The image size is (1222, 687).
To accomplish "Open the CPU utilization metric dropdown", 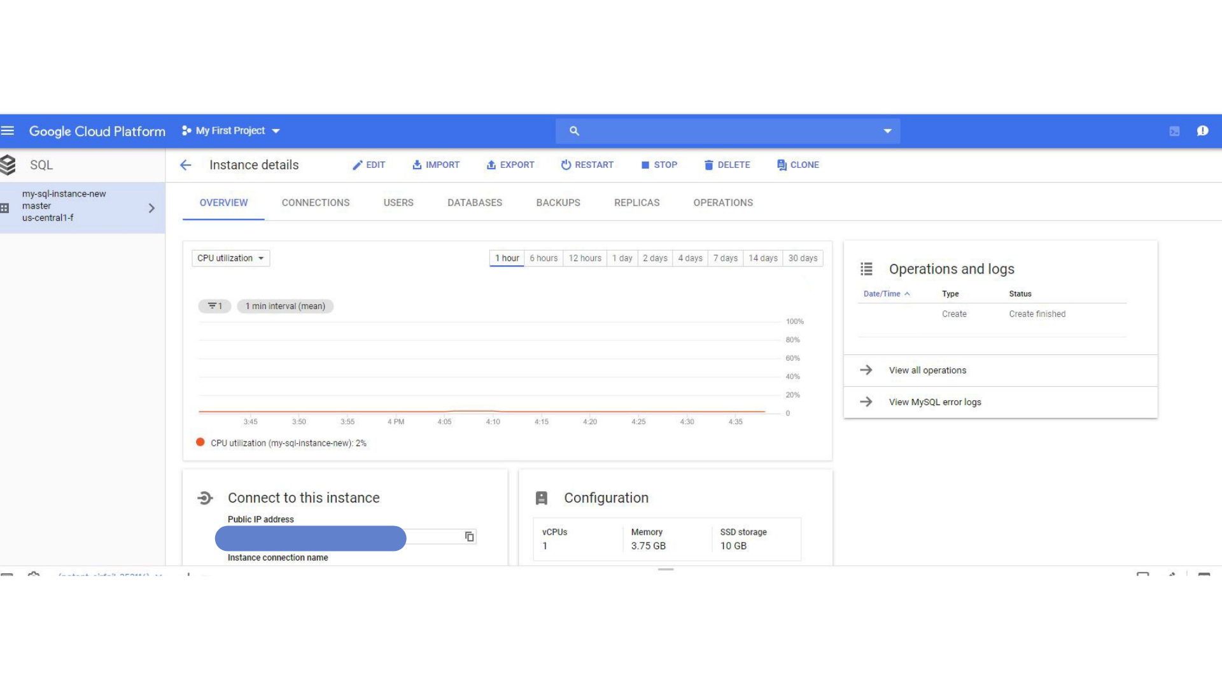I will tap(230, 258).
